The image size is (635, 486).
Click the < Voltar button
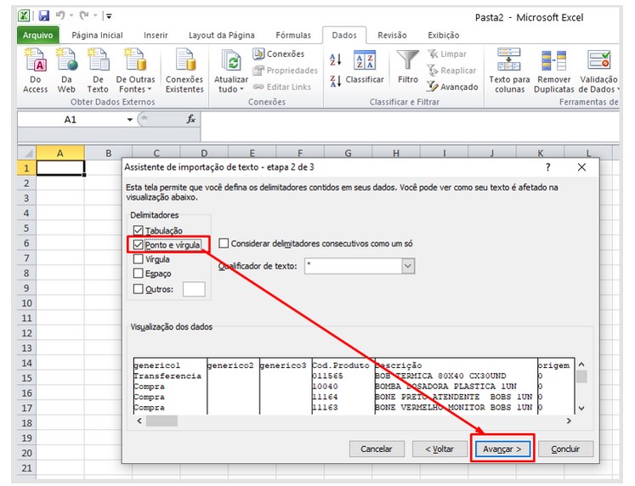coord(439,449)
